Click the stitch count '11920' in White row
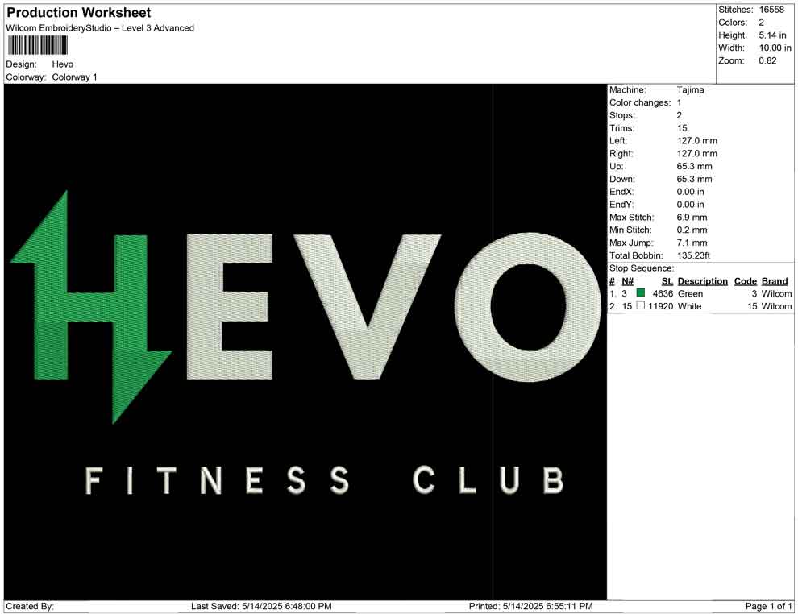 coord(661,306)
